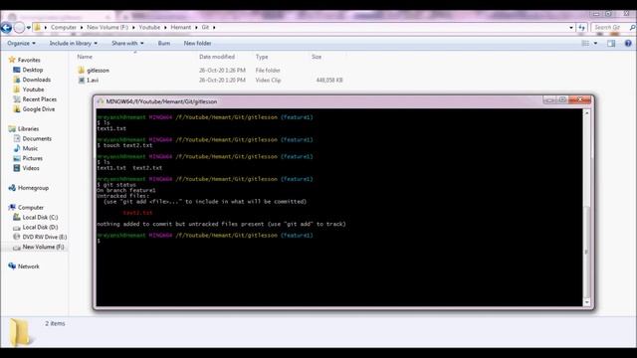
Task: Open DVD RW Drive (E:)
Action: [x=40, y=237]
